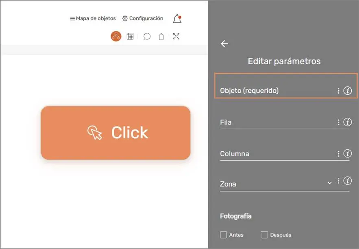Screen dimensions: 359x249
Task: Open the grid view icon
Action: click(130, 36)
